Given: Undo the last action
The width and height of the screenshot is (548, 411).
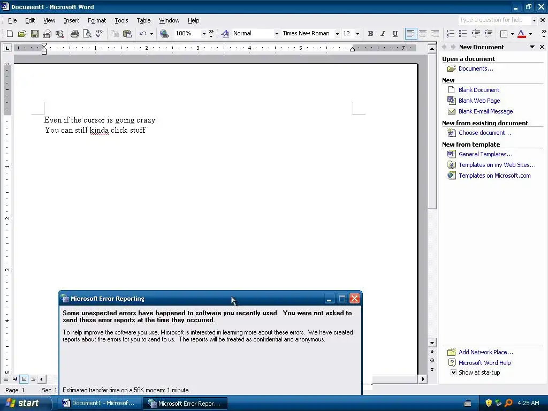Looking at the screenshot, I should tap(142, 34).
